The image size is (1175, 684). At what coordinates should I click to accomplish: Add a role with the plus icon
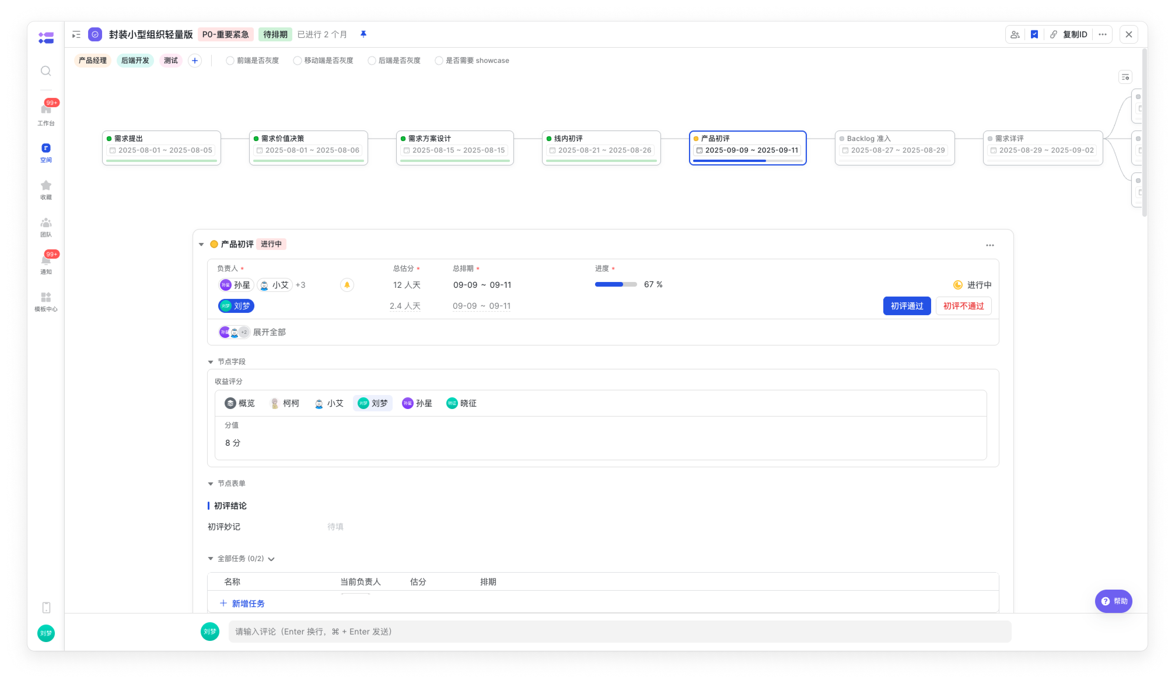pyautogui.click(x=195, y=61)
